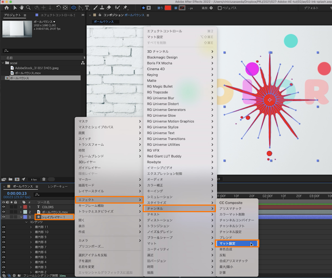Click the add shape circle button next to 追加
Image resolution: width=332 pixels, height=278 pixels.
[x=211, y=8]
